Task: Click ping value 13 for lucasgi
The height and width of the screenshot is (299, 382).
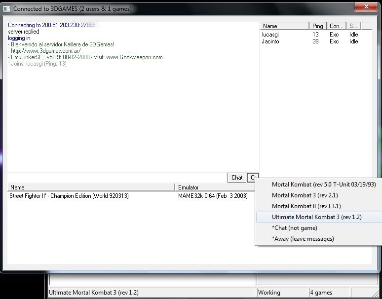Action: coord(315,35)
